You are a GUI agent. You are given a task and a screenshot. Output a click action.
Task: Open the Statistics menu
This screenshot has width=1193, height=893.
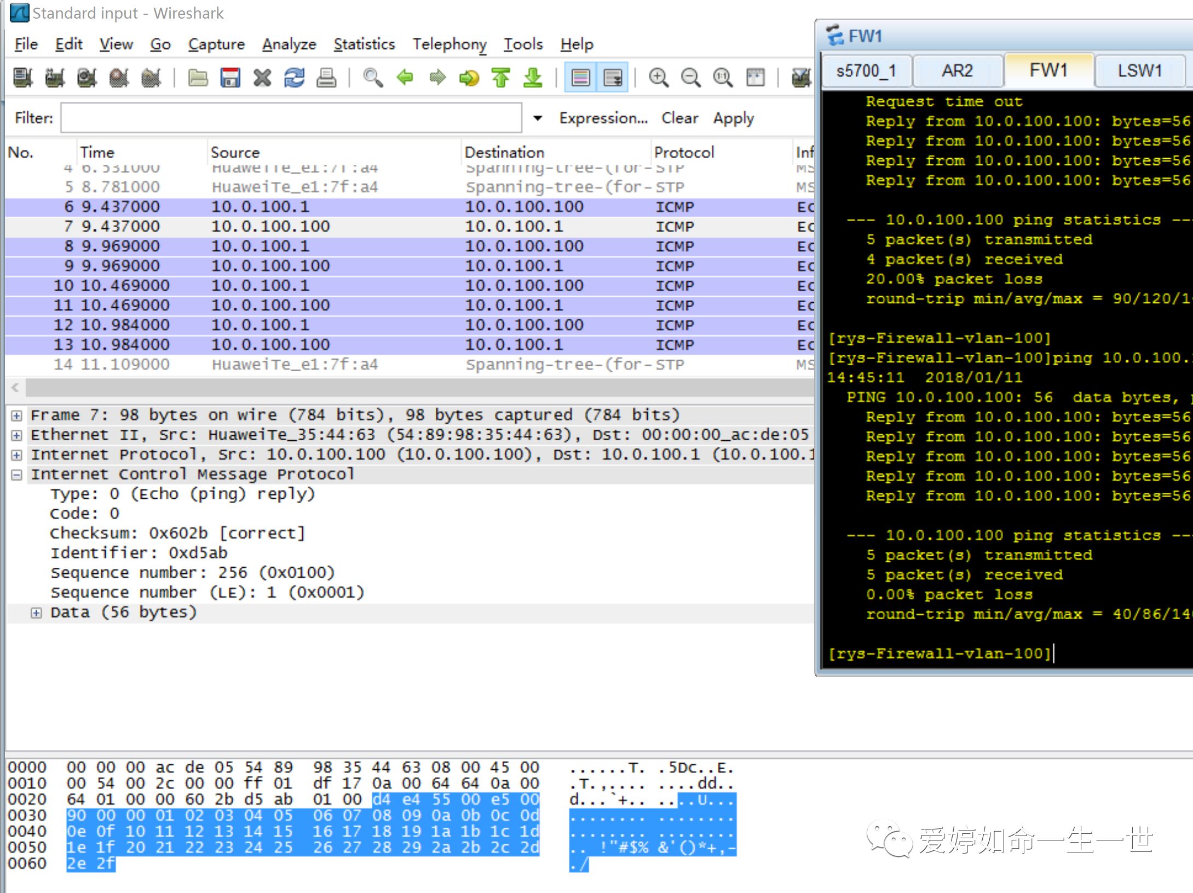point(364,44)
